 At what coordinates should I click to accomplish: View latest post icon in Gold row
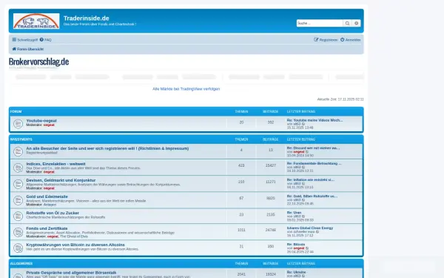(x=303, y=200)
